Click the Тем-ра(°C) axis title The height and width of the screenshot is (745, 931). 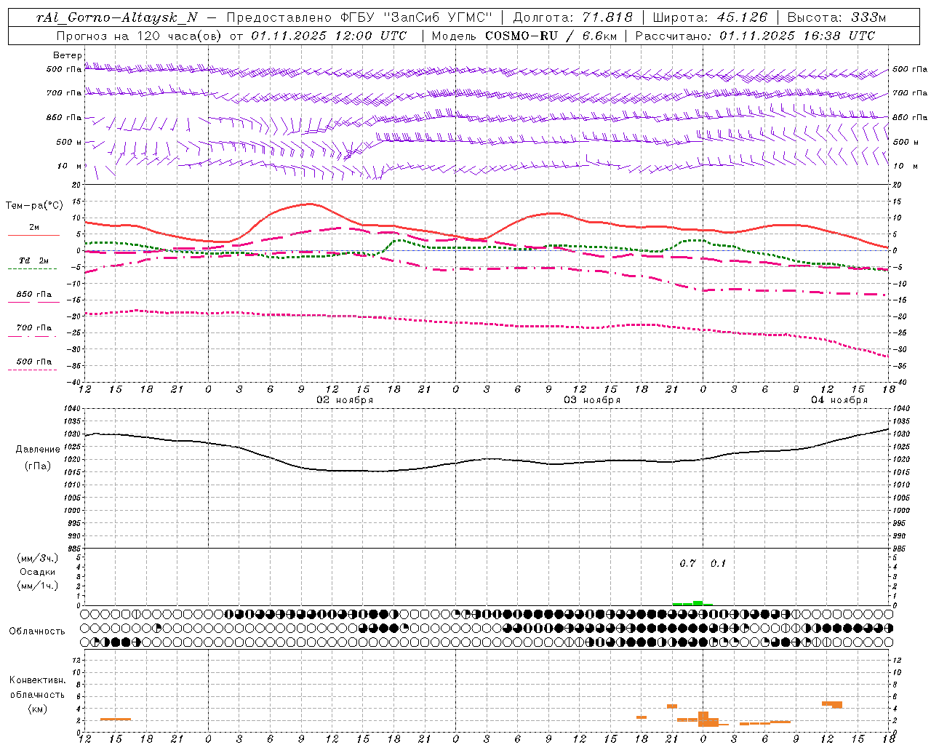click(34, 206)
